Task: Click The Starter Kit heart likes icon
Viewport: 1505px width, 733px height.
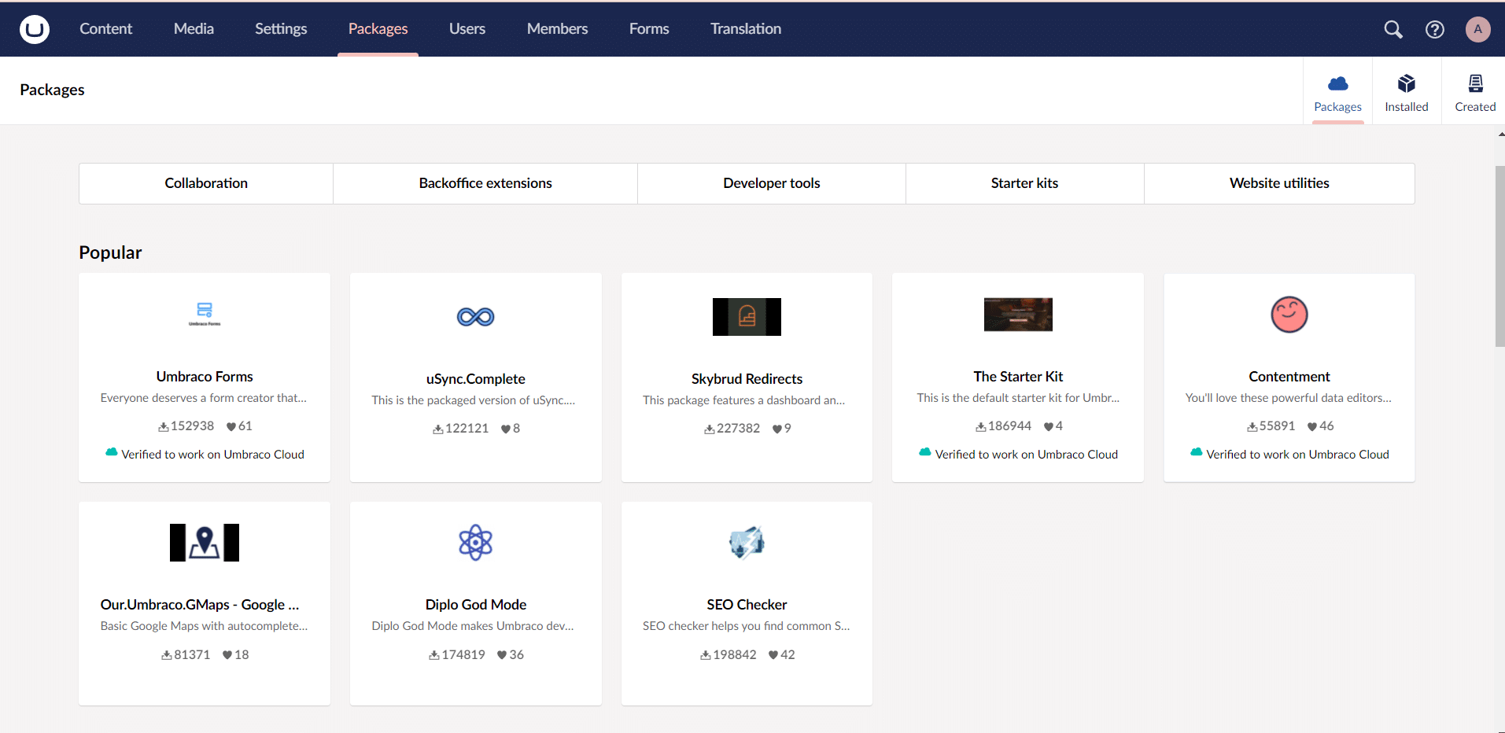Action: click(1049, 426)
